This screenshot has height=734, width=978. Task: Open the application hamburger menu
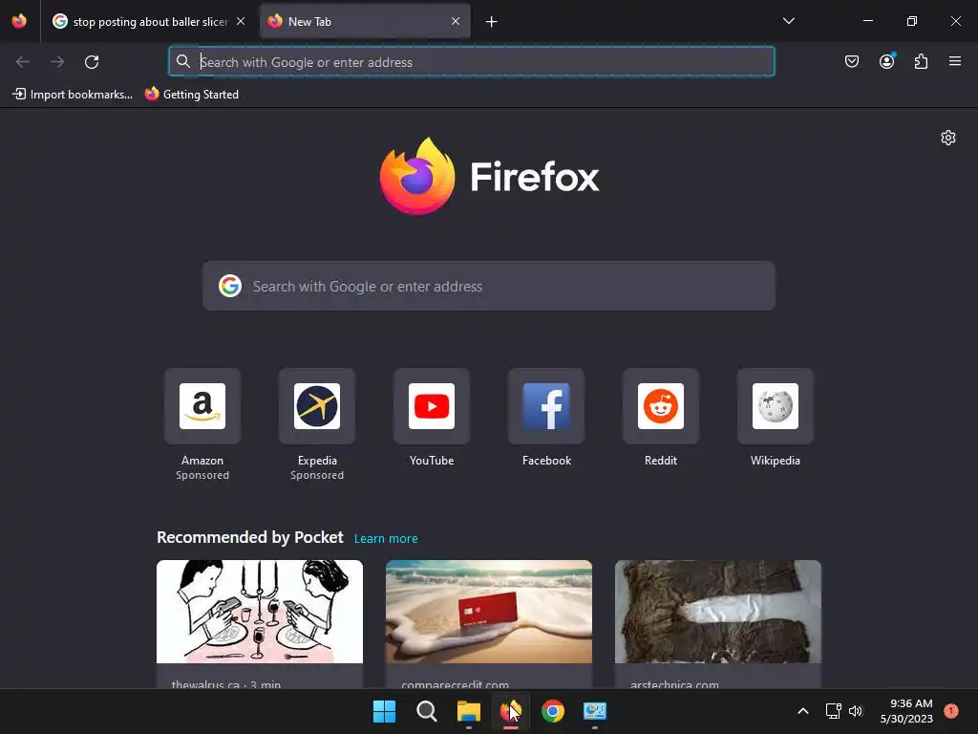[955, 61]
